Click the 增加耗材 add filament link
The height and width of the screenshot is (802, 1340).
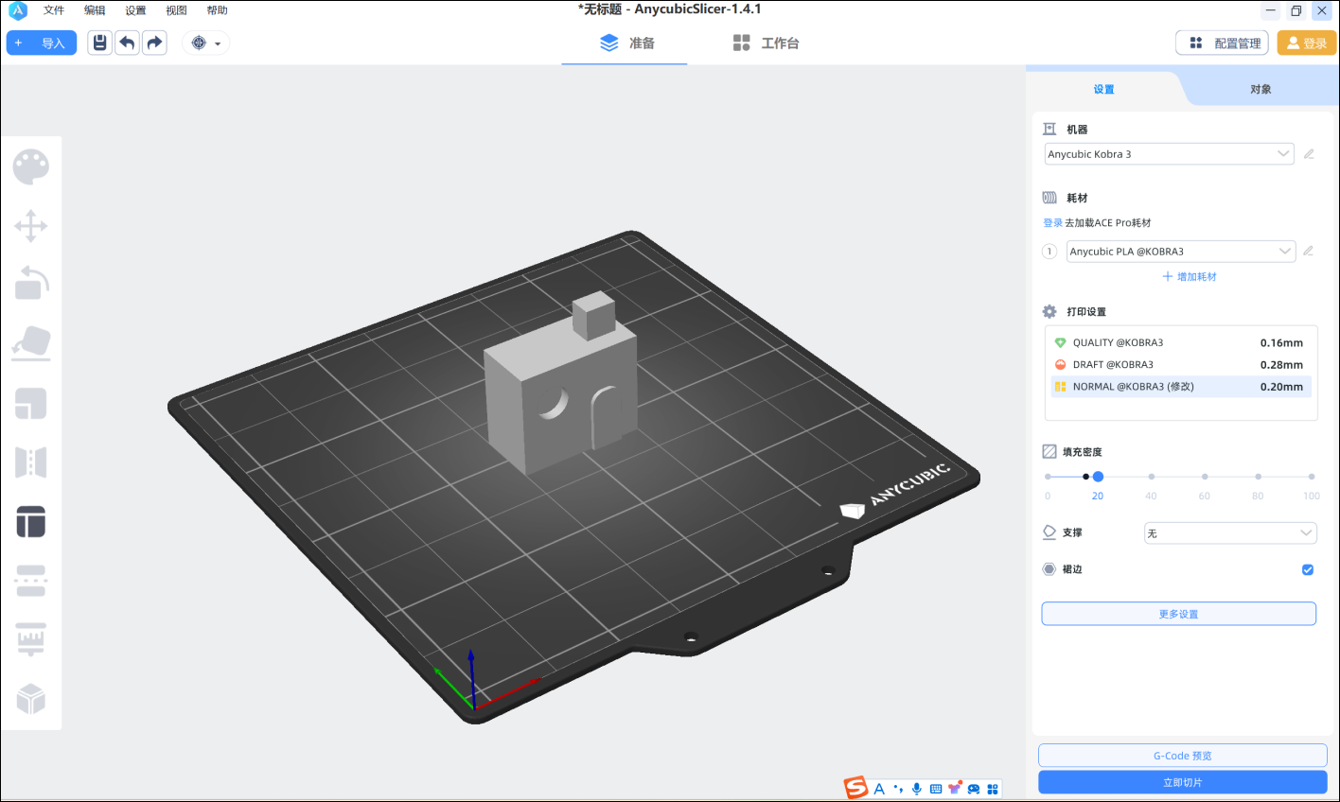1190,276
